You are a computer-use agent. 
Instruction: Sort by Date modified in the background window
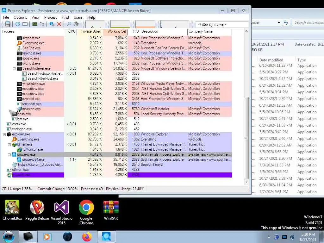click(x=271, y=60)
